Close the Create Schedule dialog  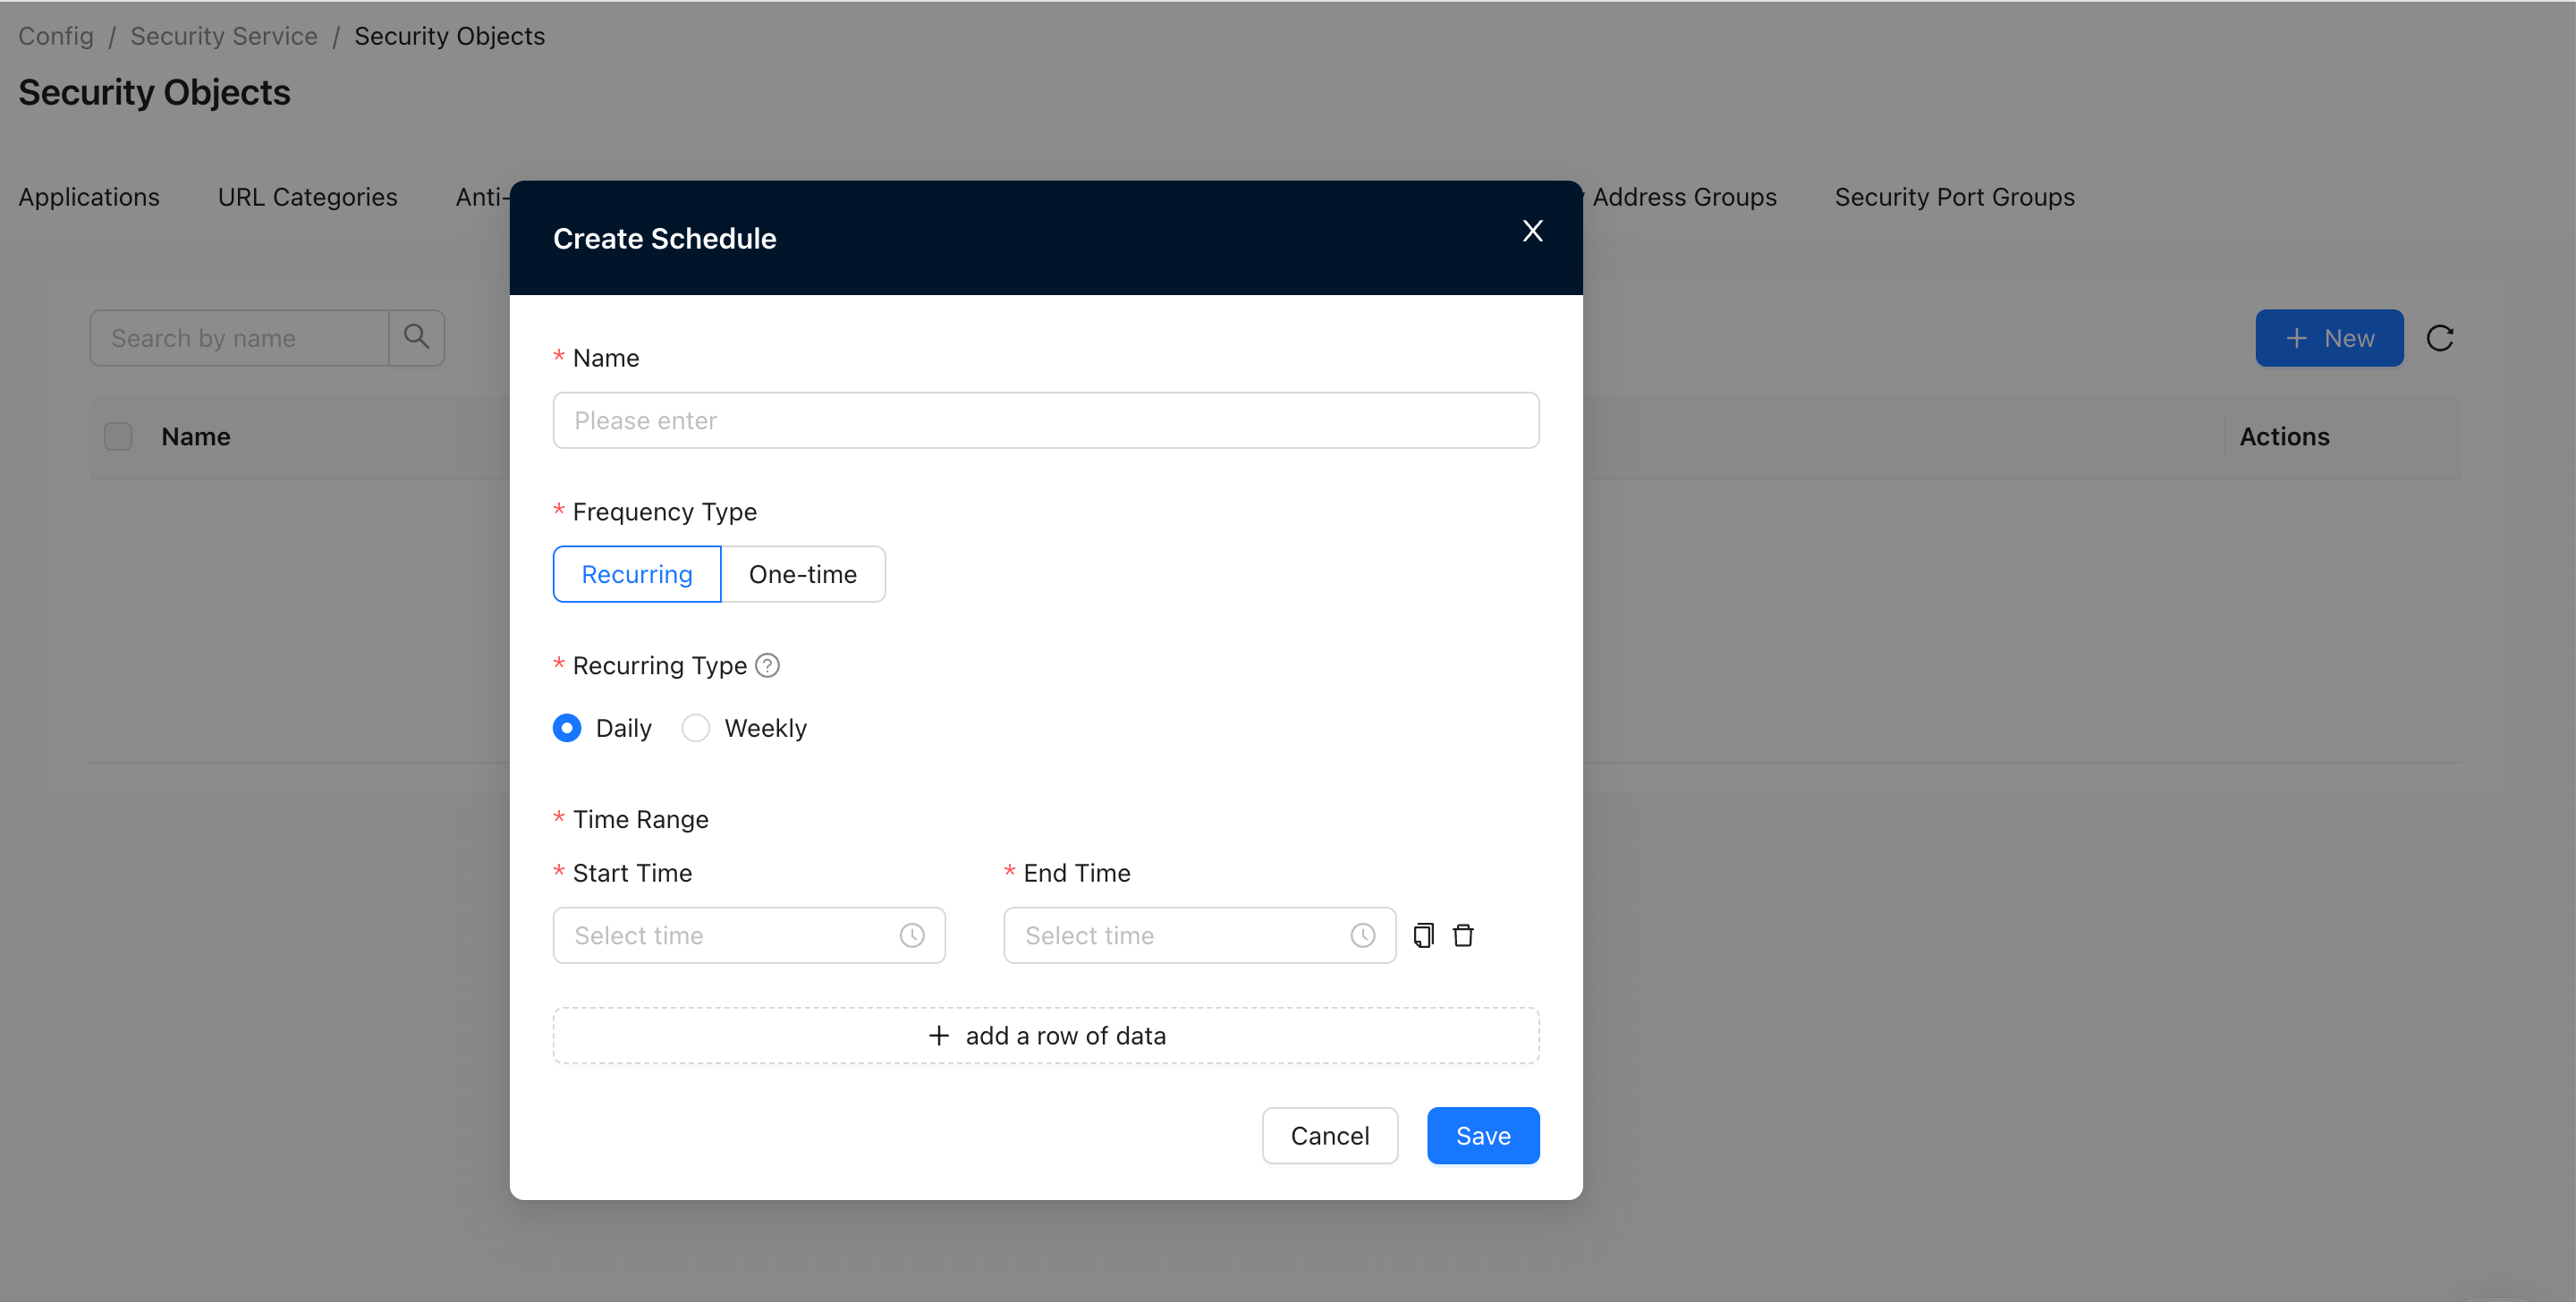(x=1532, y=231)
